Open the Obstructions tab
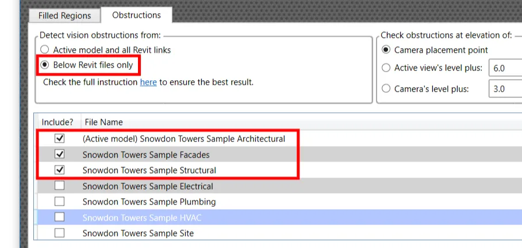522x248 pixels. pyautogui.click(x=136, y=15)
